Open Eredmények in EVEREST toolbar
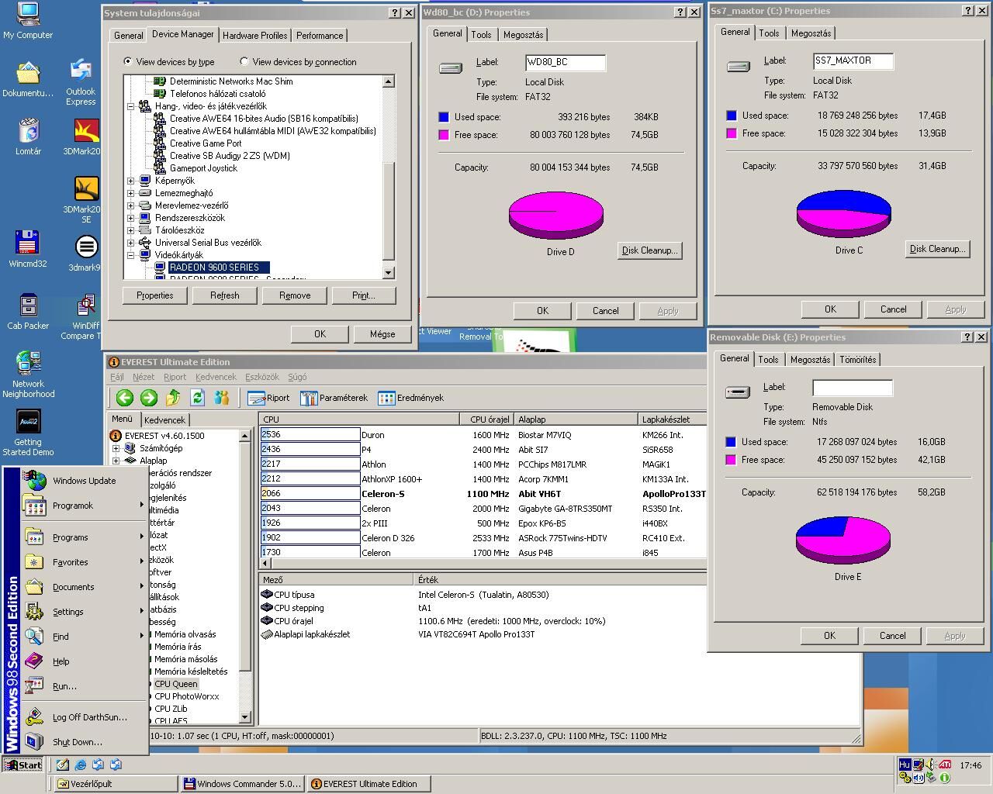 (x=411, y=398)
